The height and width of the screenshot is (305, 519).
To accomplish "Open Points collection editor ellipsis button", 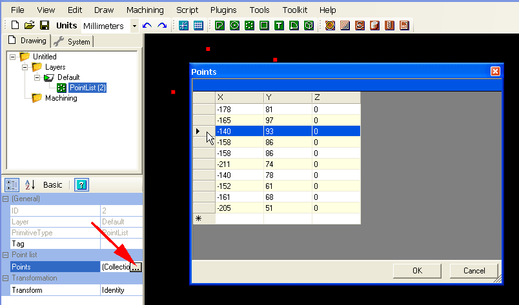I will point(136,267).
